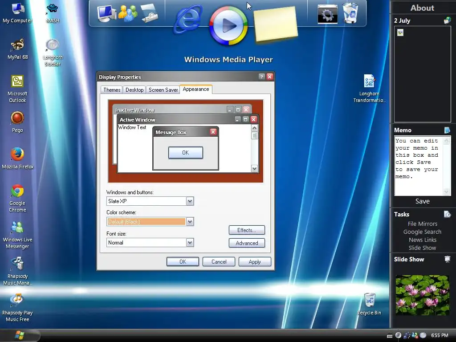Launch Microsoft Outlook from the desktop
Viewport: 456px width, 342px height.
17,89
